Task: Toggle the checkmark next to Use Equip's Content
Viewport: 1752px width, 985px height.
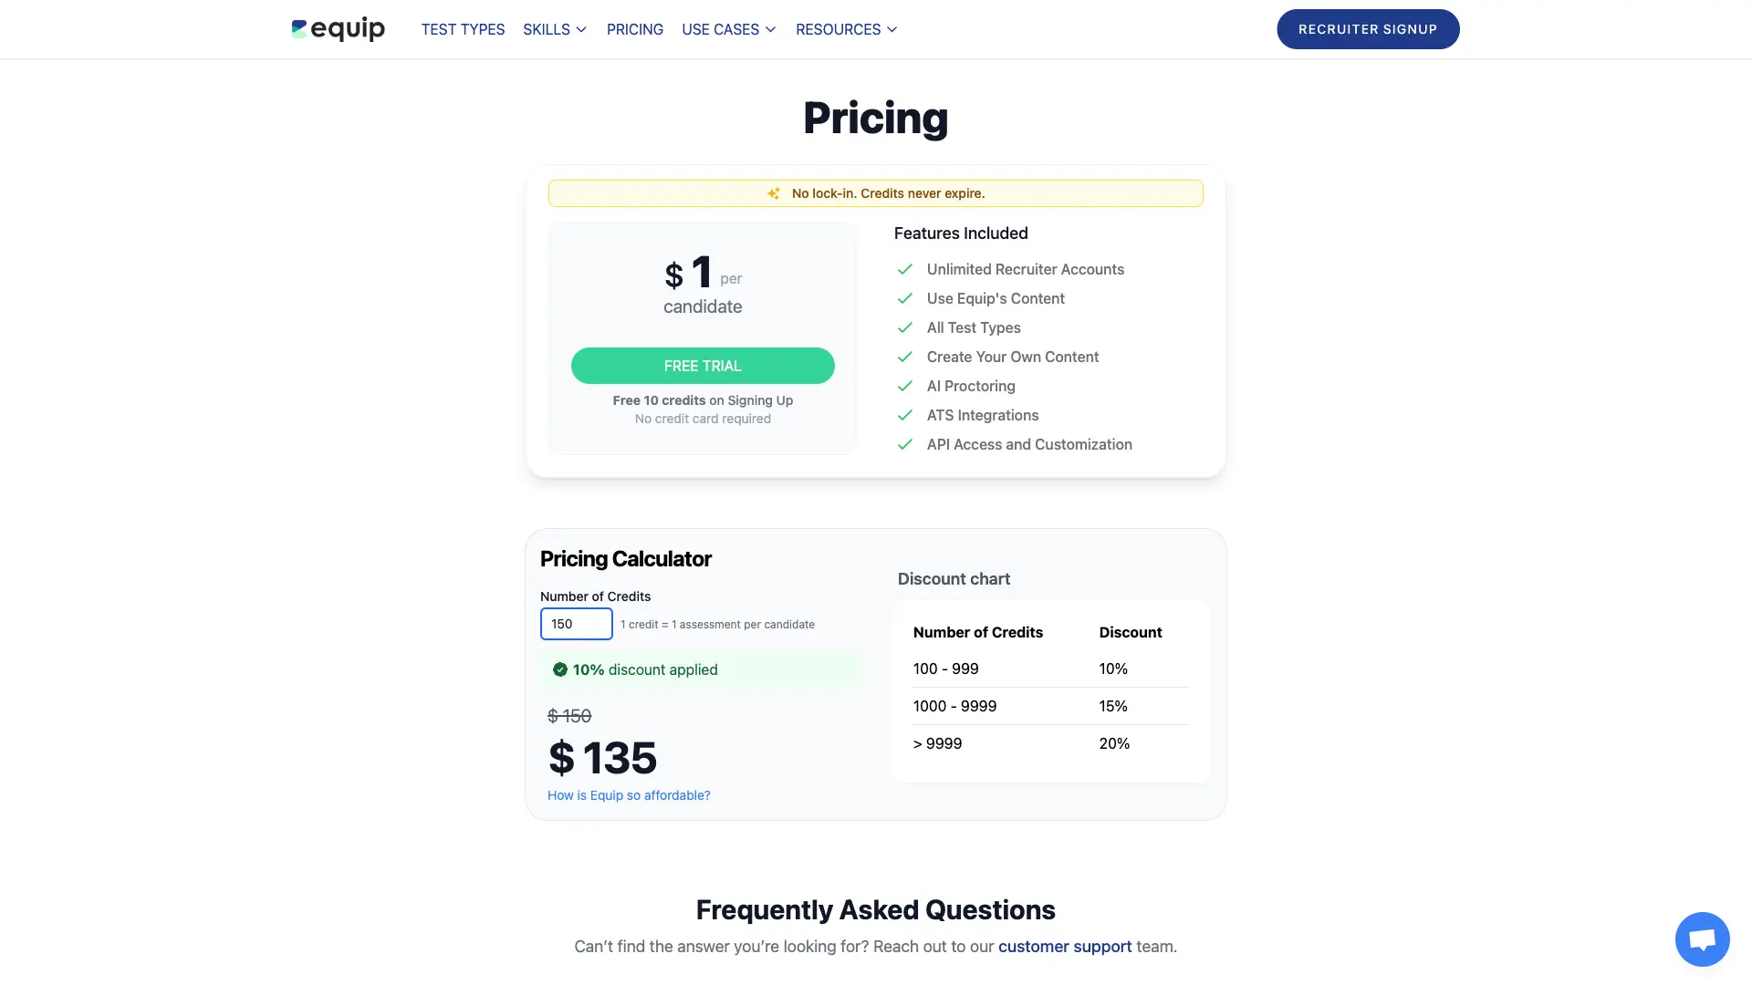Action: click(903, 297)
